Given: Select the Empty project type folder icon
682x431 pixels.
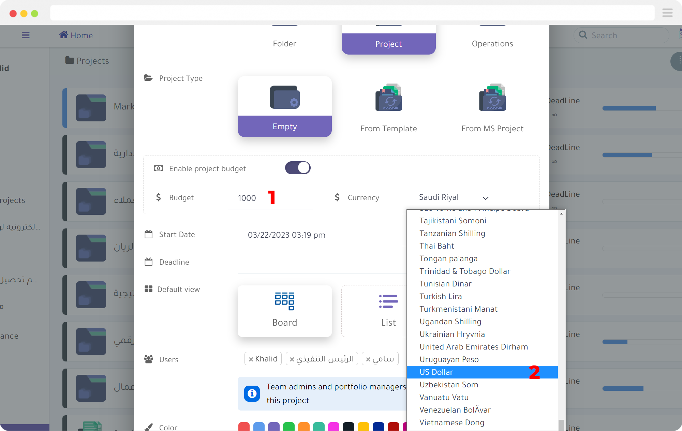Looking at the screenshot, I should pos(285,97).
